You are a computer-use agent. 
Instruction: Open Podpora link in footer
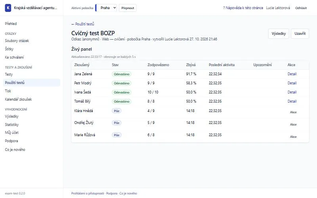(x=112, y=193)
